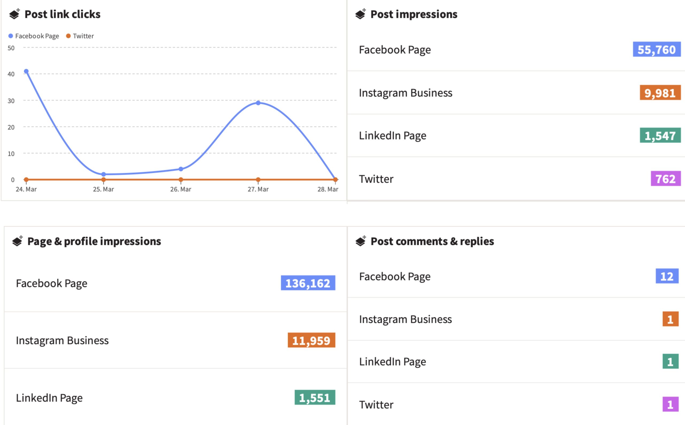Click the Post impressions title
The width and height of the screenshot is (685, 425).
414,14
